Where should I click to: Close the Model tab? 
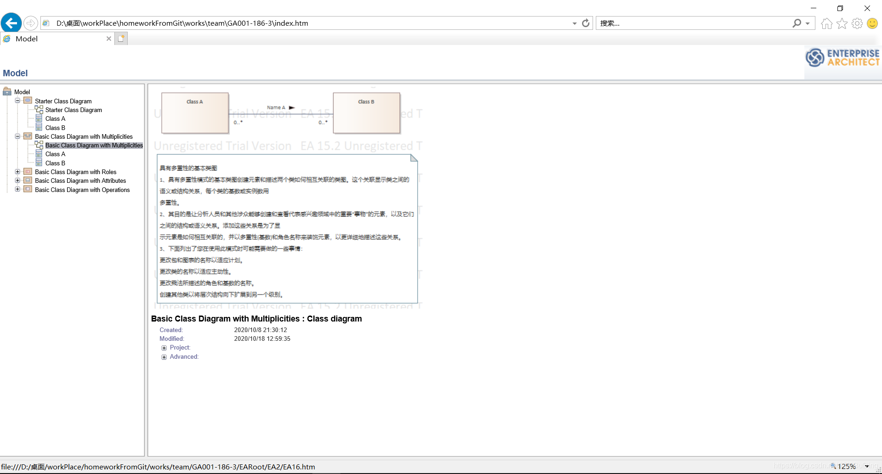(109, 39)
